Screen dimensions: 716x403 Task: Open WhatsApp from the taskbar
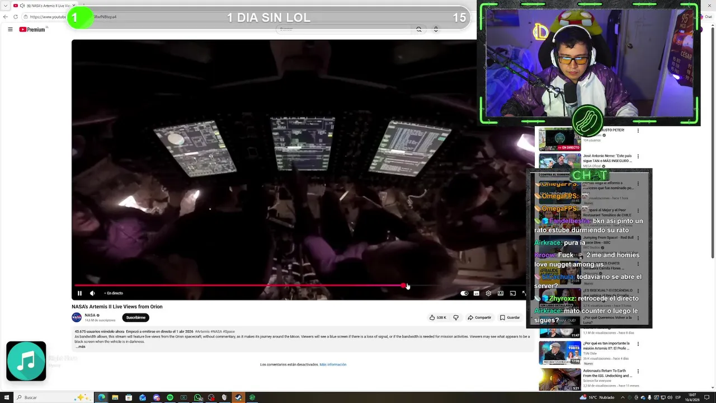click(197, 397)
